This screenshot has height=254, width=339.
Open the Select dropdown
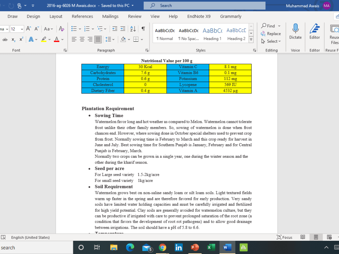[x=271, y=41]
